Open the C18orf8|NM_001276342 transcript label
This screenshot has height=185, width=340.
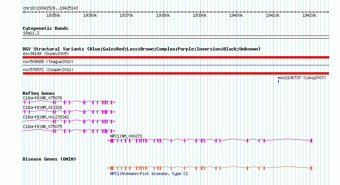point(46,117)
